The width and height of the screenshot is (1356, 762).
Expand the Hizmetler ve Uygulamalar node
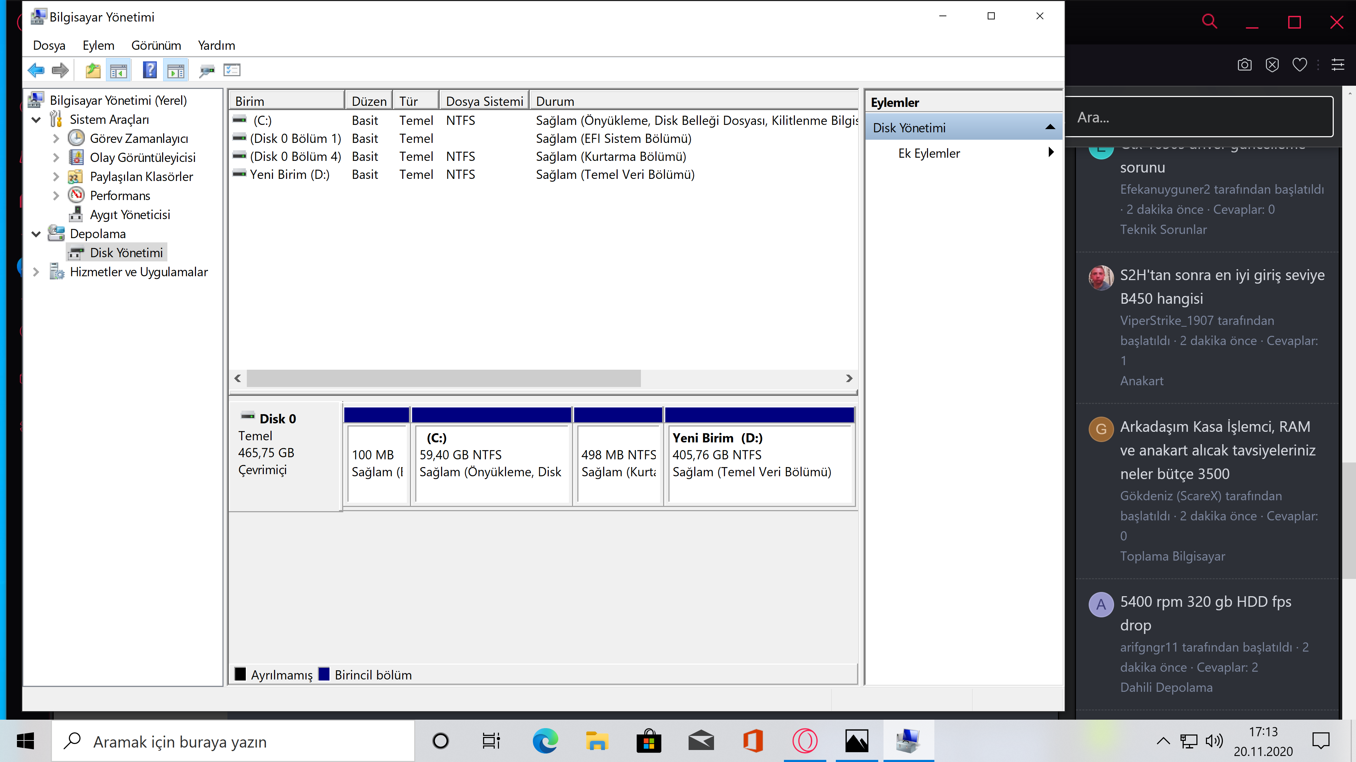pyautogui.click(x=36, y=272)
